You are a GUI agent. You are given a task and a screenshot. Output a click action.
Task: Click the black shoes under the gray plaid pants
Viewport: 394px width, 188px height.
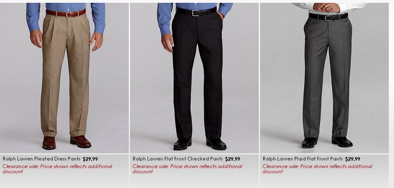327,142
